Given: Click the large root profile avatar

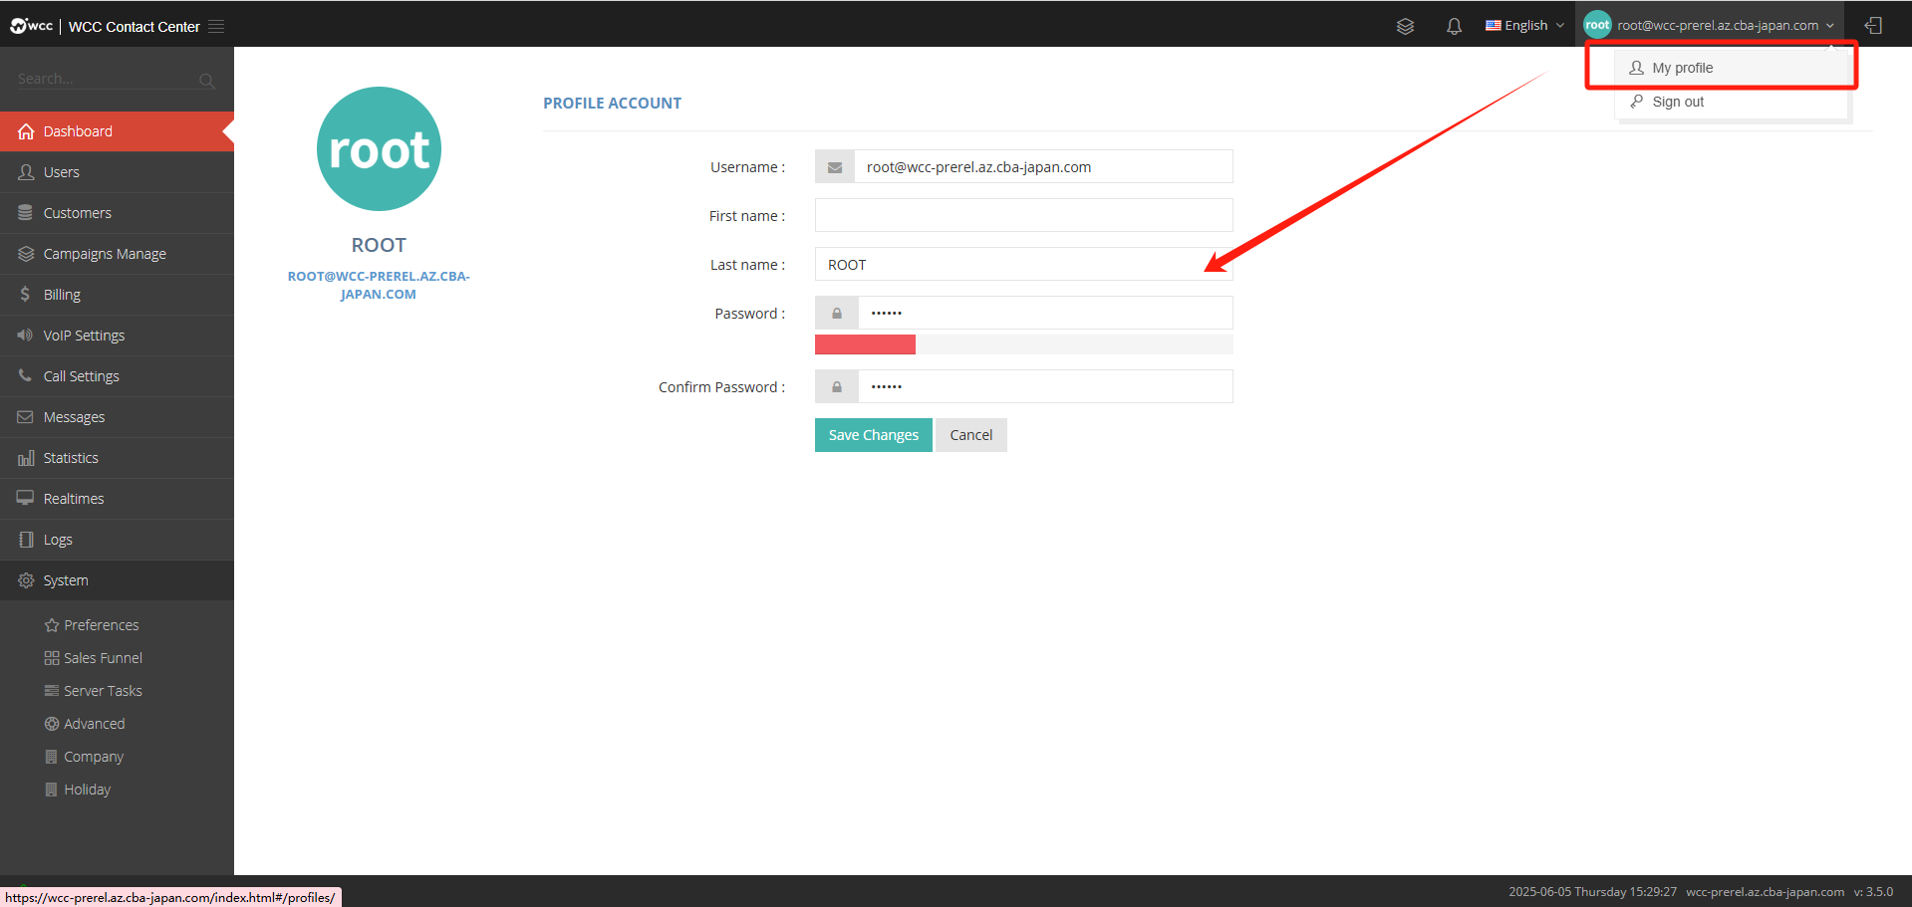Looking at the screenshot, I should [379, 149].
